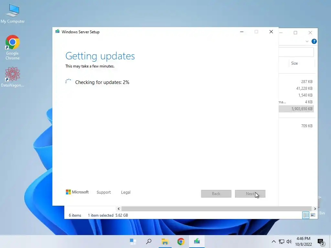Click the Support link in Setup

coord(104,192)
